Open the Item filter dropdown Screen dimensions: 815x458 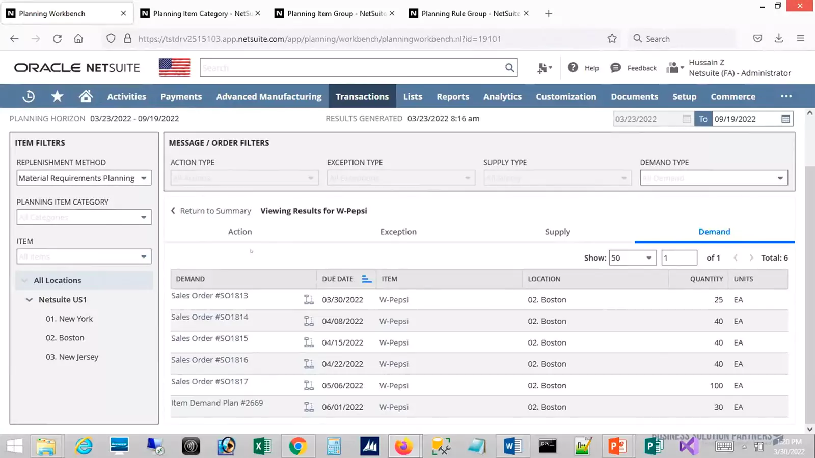pos(84,256)
